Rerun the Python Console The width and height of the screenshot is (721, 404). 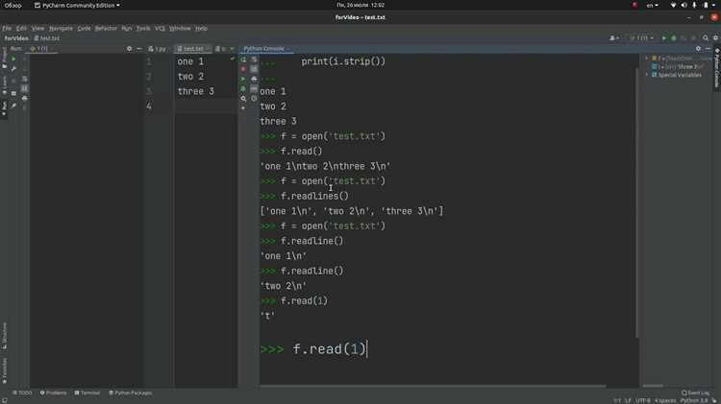(x=243, y=59)
